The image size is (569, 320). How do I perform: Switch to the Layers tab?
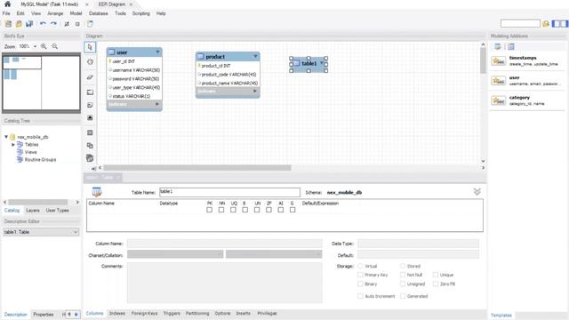click(33, 211)
